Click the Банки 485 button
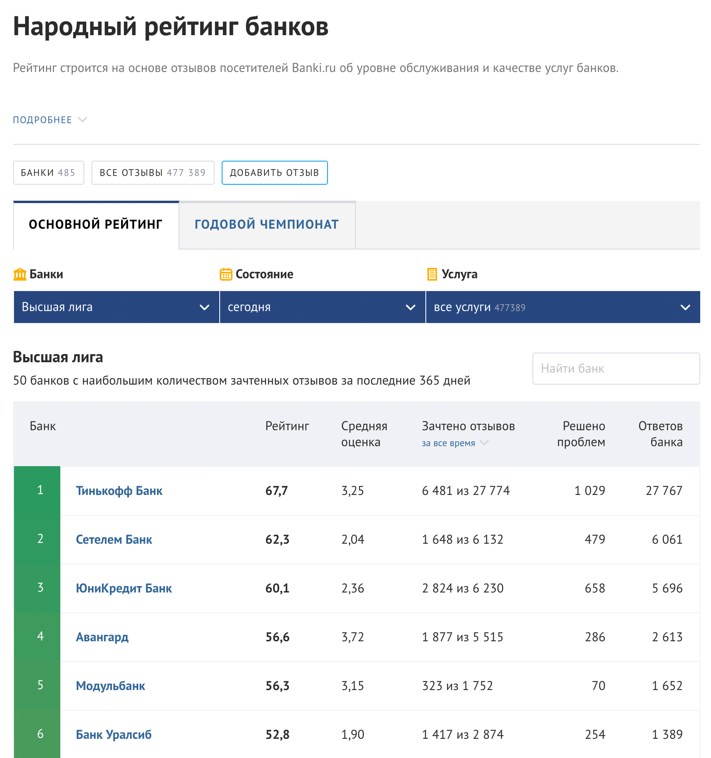Image resolution: width=711 pixels, height=758 pixels. (48, 173)
